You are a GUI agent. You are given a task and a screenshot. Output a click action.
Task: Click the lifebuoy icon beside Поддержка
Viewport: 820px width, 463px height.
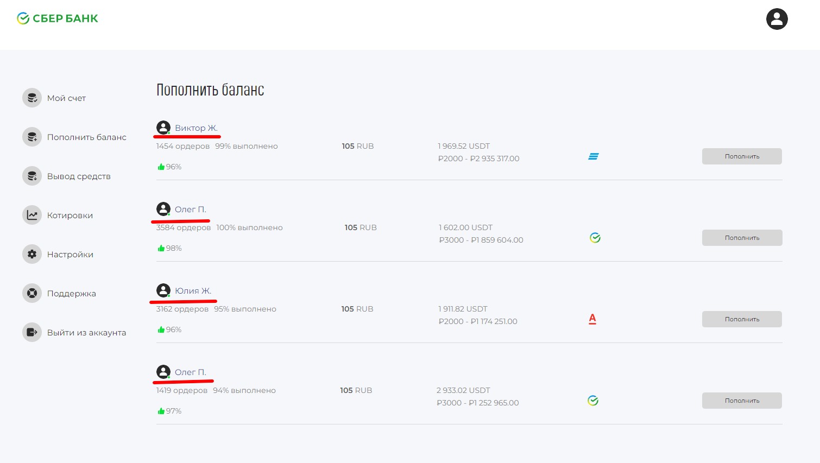pyautogui.click(x=32, y=294)
